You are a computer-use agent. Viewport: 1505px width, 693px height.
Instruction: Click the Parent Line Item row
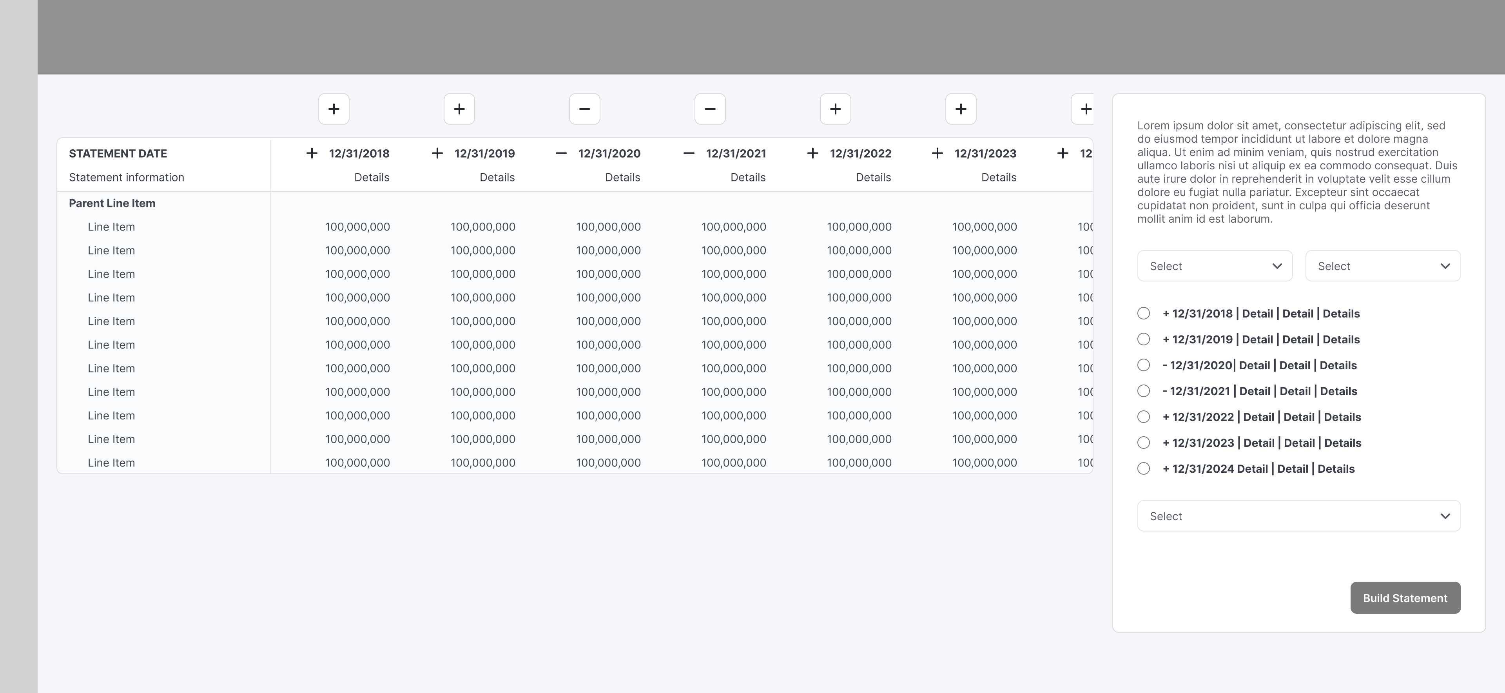[x=112, y=203]
